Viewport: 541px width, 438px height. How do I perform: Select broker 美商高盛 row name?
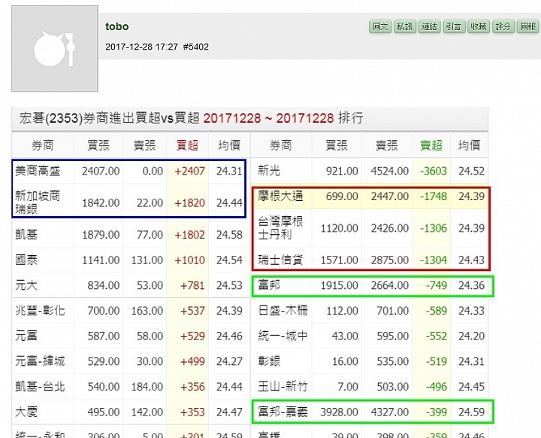click(38, 171)
